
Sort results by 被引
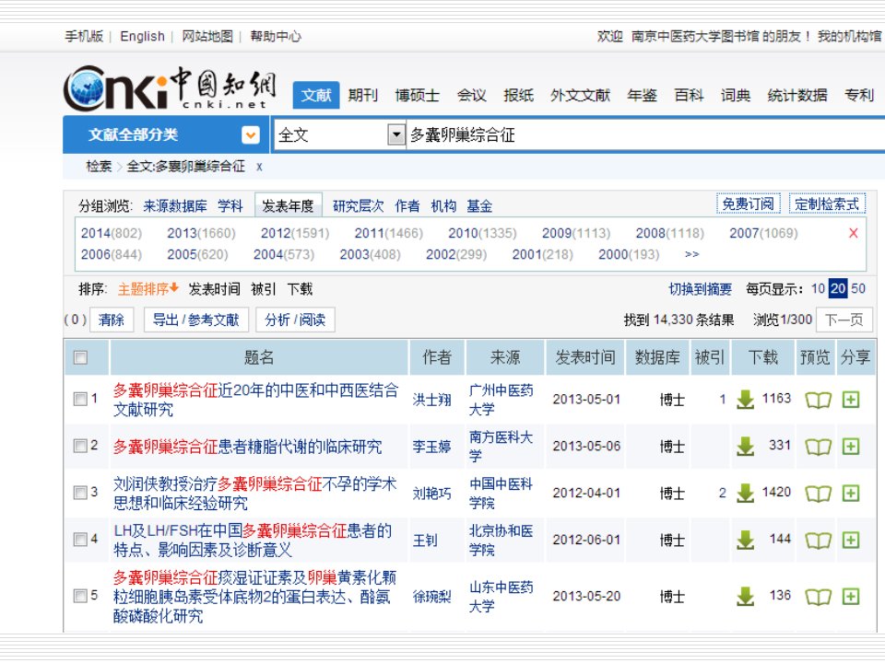click(264, 289)
